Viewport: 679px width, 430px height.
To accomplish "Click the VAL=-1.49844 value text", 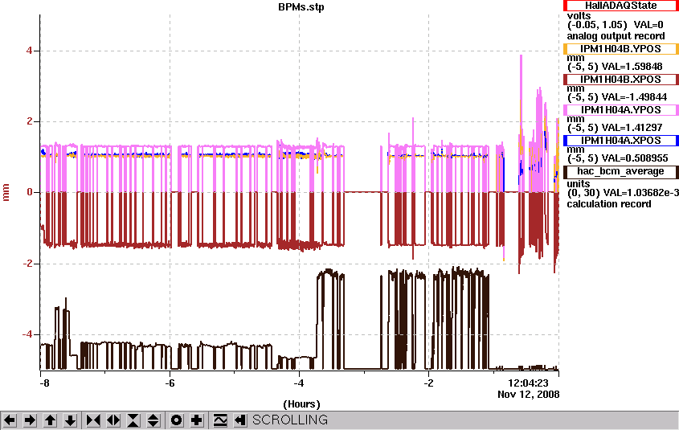I will point(634,97).
